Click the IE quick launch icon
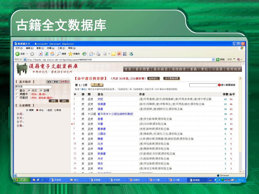Screen dimensions: 259x194 (x=42, y=180)
